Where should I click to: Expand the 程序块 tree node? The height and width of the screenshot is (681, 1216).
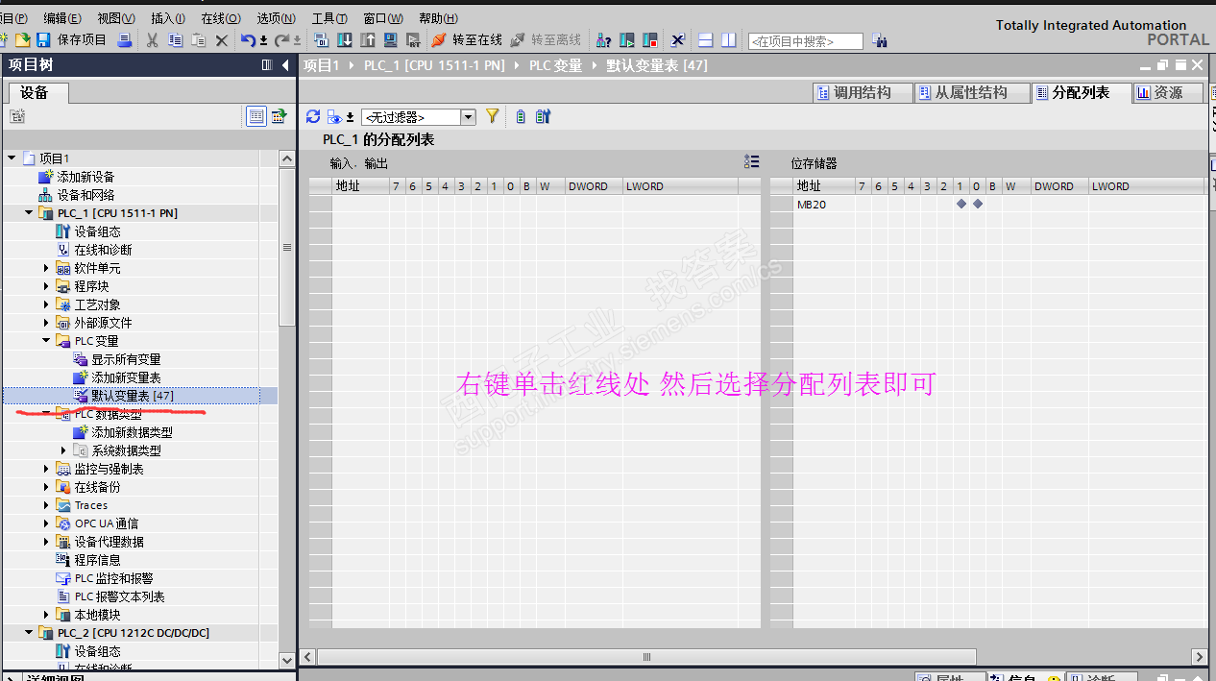[x=46, y=286]
